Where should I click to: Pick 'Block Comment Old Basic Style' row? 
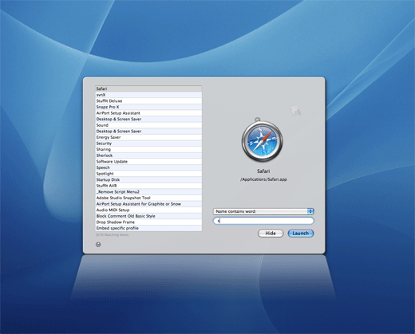click(148, 216)
